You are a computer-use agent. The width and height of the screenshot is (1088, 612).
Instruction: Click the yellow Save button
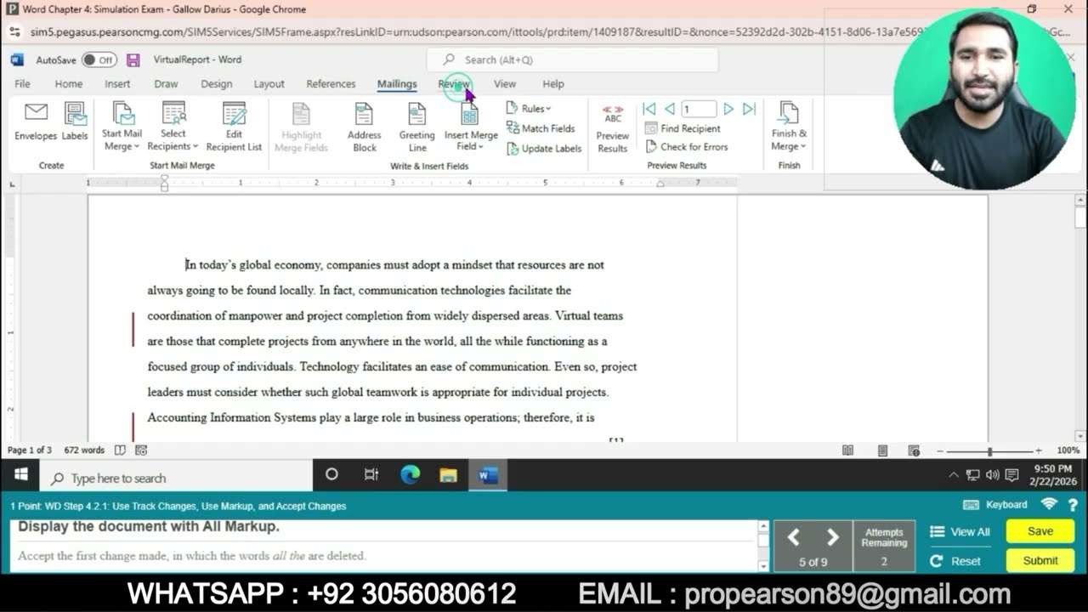point(1040,530)
